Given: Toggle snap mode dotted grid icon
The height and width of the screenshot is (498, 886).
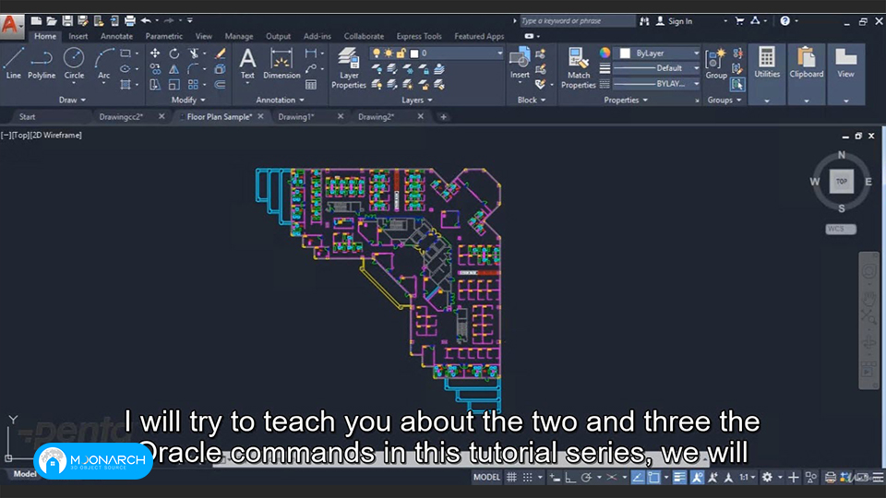Looking at the screenshot, I should pos(527,477).
